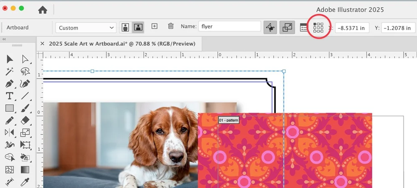Close the 2025 Scale Art document tab
This screenshot has width=417, height=188.
(x=42, y=44)
